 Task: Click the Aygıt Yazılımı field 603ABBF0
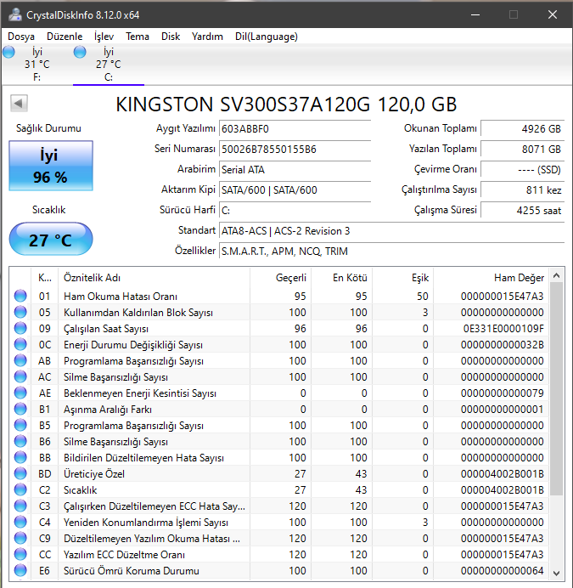click(295, 128)
